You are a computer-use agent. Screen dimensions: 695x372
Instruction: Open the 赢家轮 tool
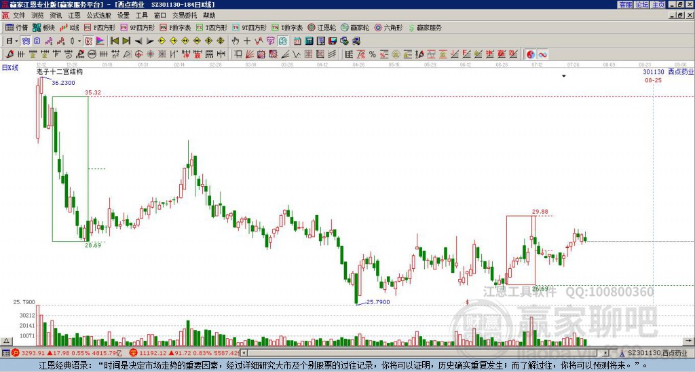tap(355, 27)
